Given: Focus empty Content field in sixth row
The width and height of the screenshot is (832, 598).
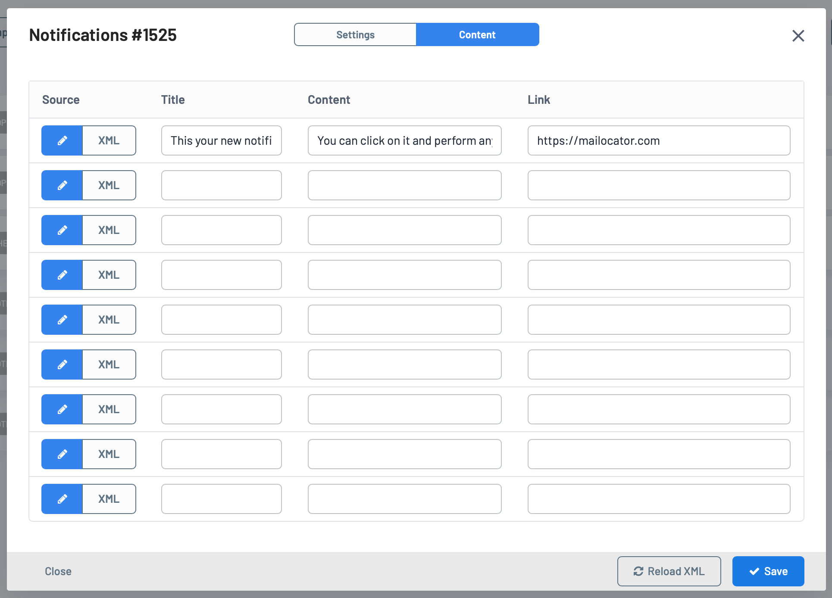Looking at the screenshot, I should (405, 364).
